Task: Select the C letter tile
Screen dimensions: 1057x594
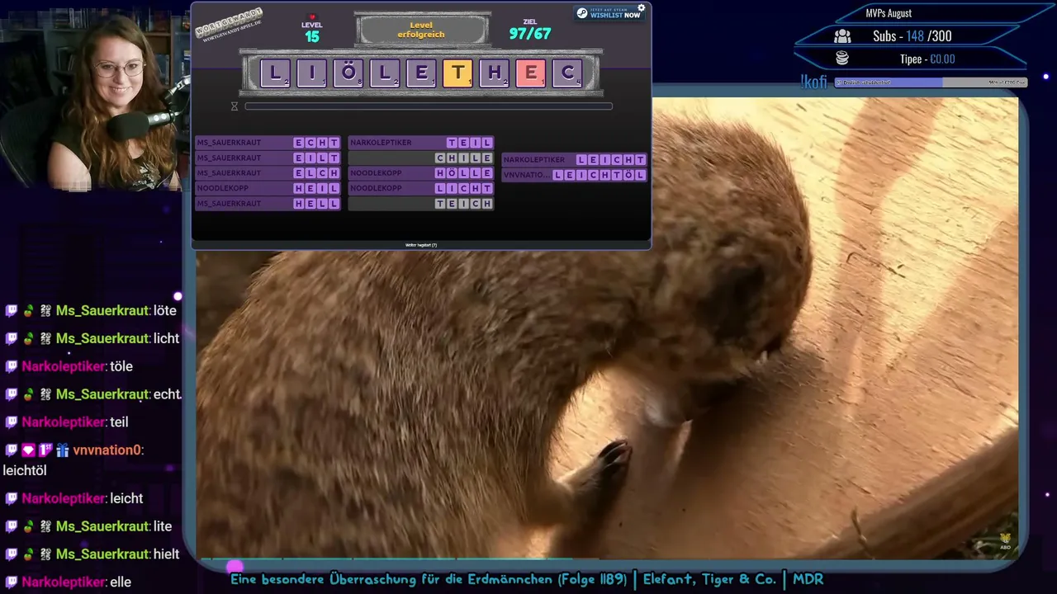Action: pos(566,73)
